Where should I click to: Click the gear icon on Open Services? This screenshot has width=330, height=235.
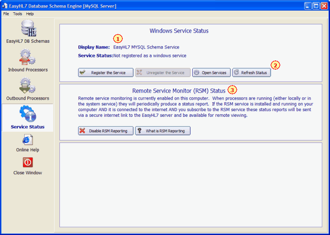coord(197,72)
